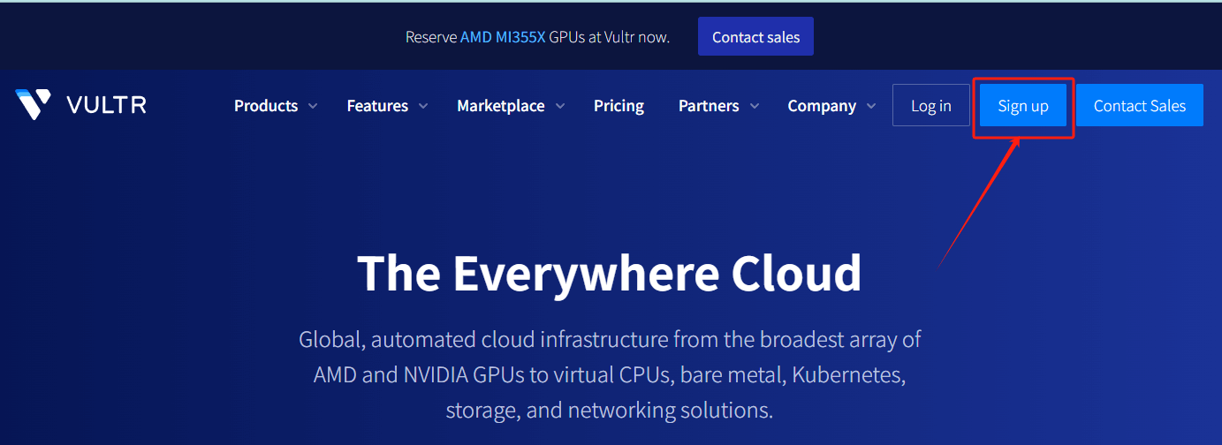1222x445 pixels.
Task: Open the Features menu
Action: 377,106
